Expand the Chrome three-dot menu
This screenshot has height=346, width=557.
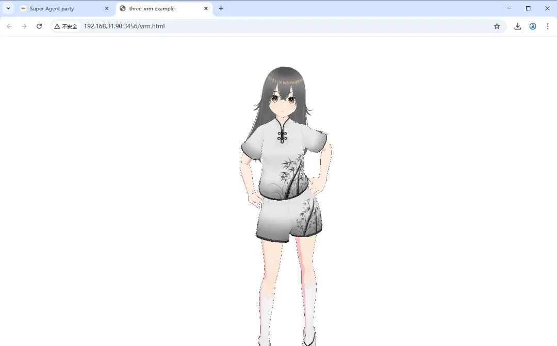(x=548, y=26)
